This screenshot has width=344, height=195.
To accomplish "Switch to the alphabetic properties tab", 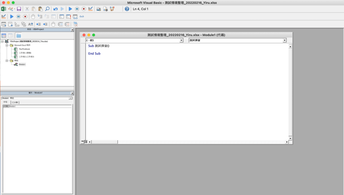I will 6,102.
